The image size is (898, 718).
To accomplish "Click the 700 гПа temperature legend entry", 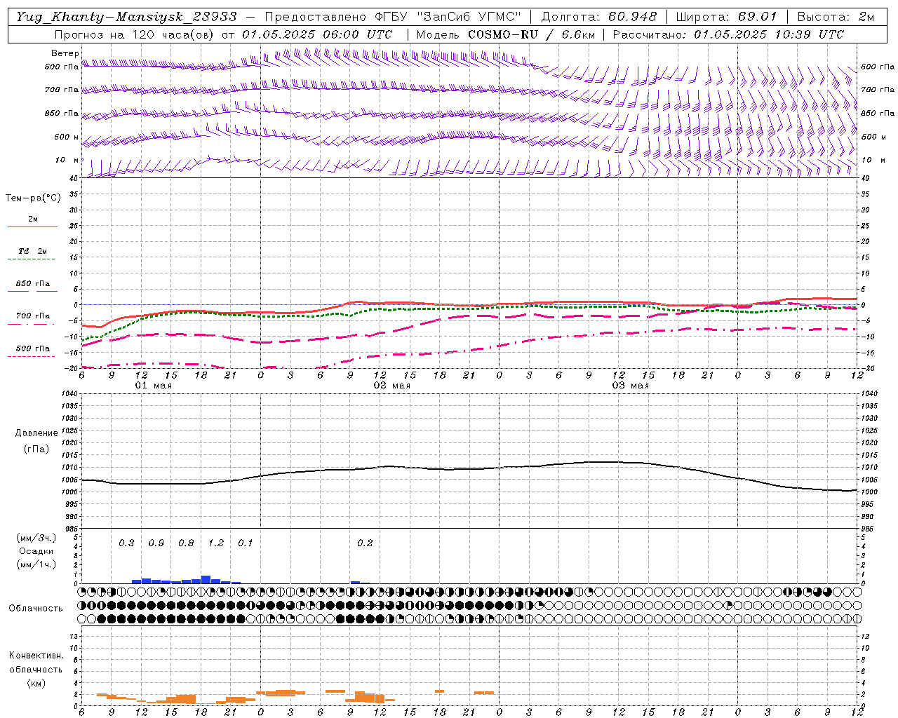I will (33, 316).
